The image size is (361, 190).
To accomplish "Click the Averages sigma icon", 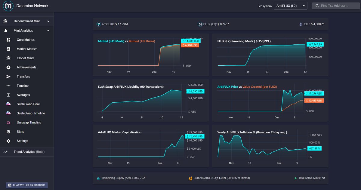I will [x=8, y=95].
